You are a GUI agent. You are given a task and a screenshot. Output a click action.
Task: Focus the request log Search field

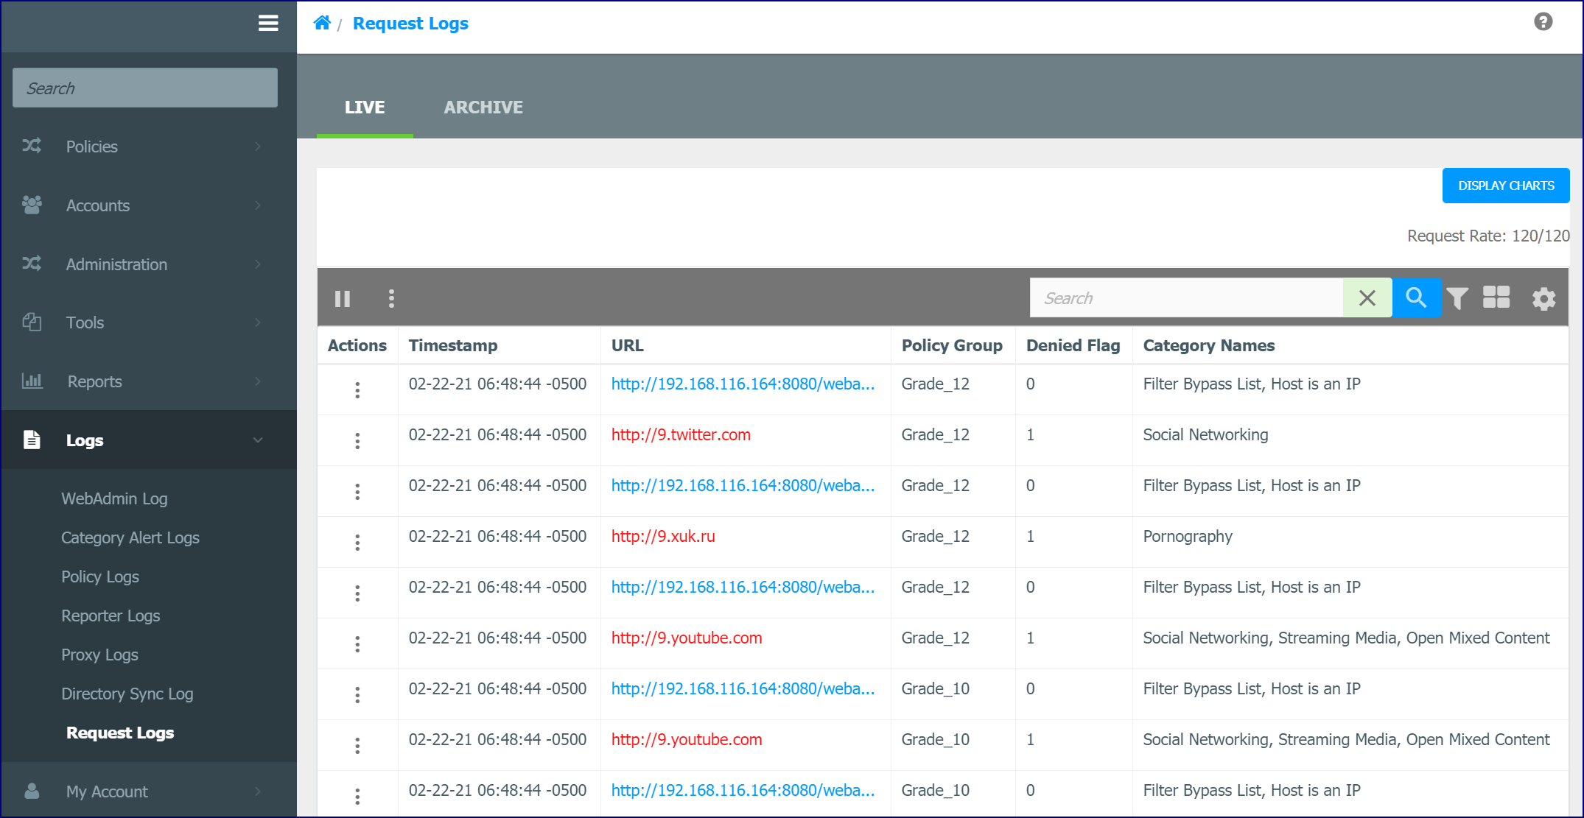coord(1186,297)
